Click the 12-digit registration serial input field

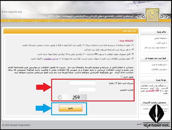pyautogui.click(x=82, y=83)
